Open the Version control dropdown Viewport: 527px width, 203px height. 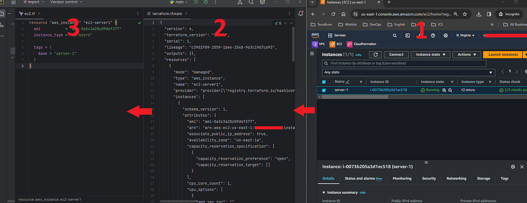(66, 2)
